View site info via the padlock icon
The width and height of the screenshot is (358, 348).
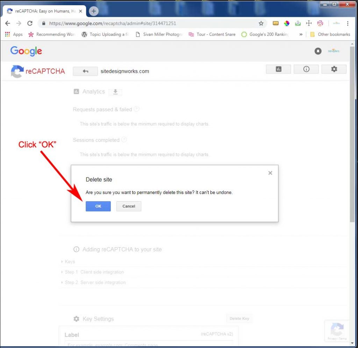44,23
